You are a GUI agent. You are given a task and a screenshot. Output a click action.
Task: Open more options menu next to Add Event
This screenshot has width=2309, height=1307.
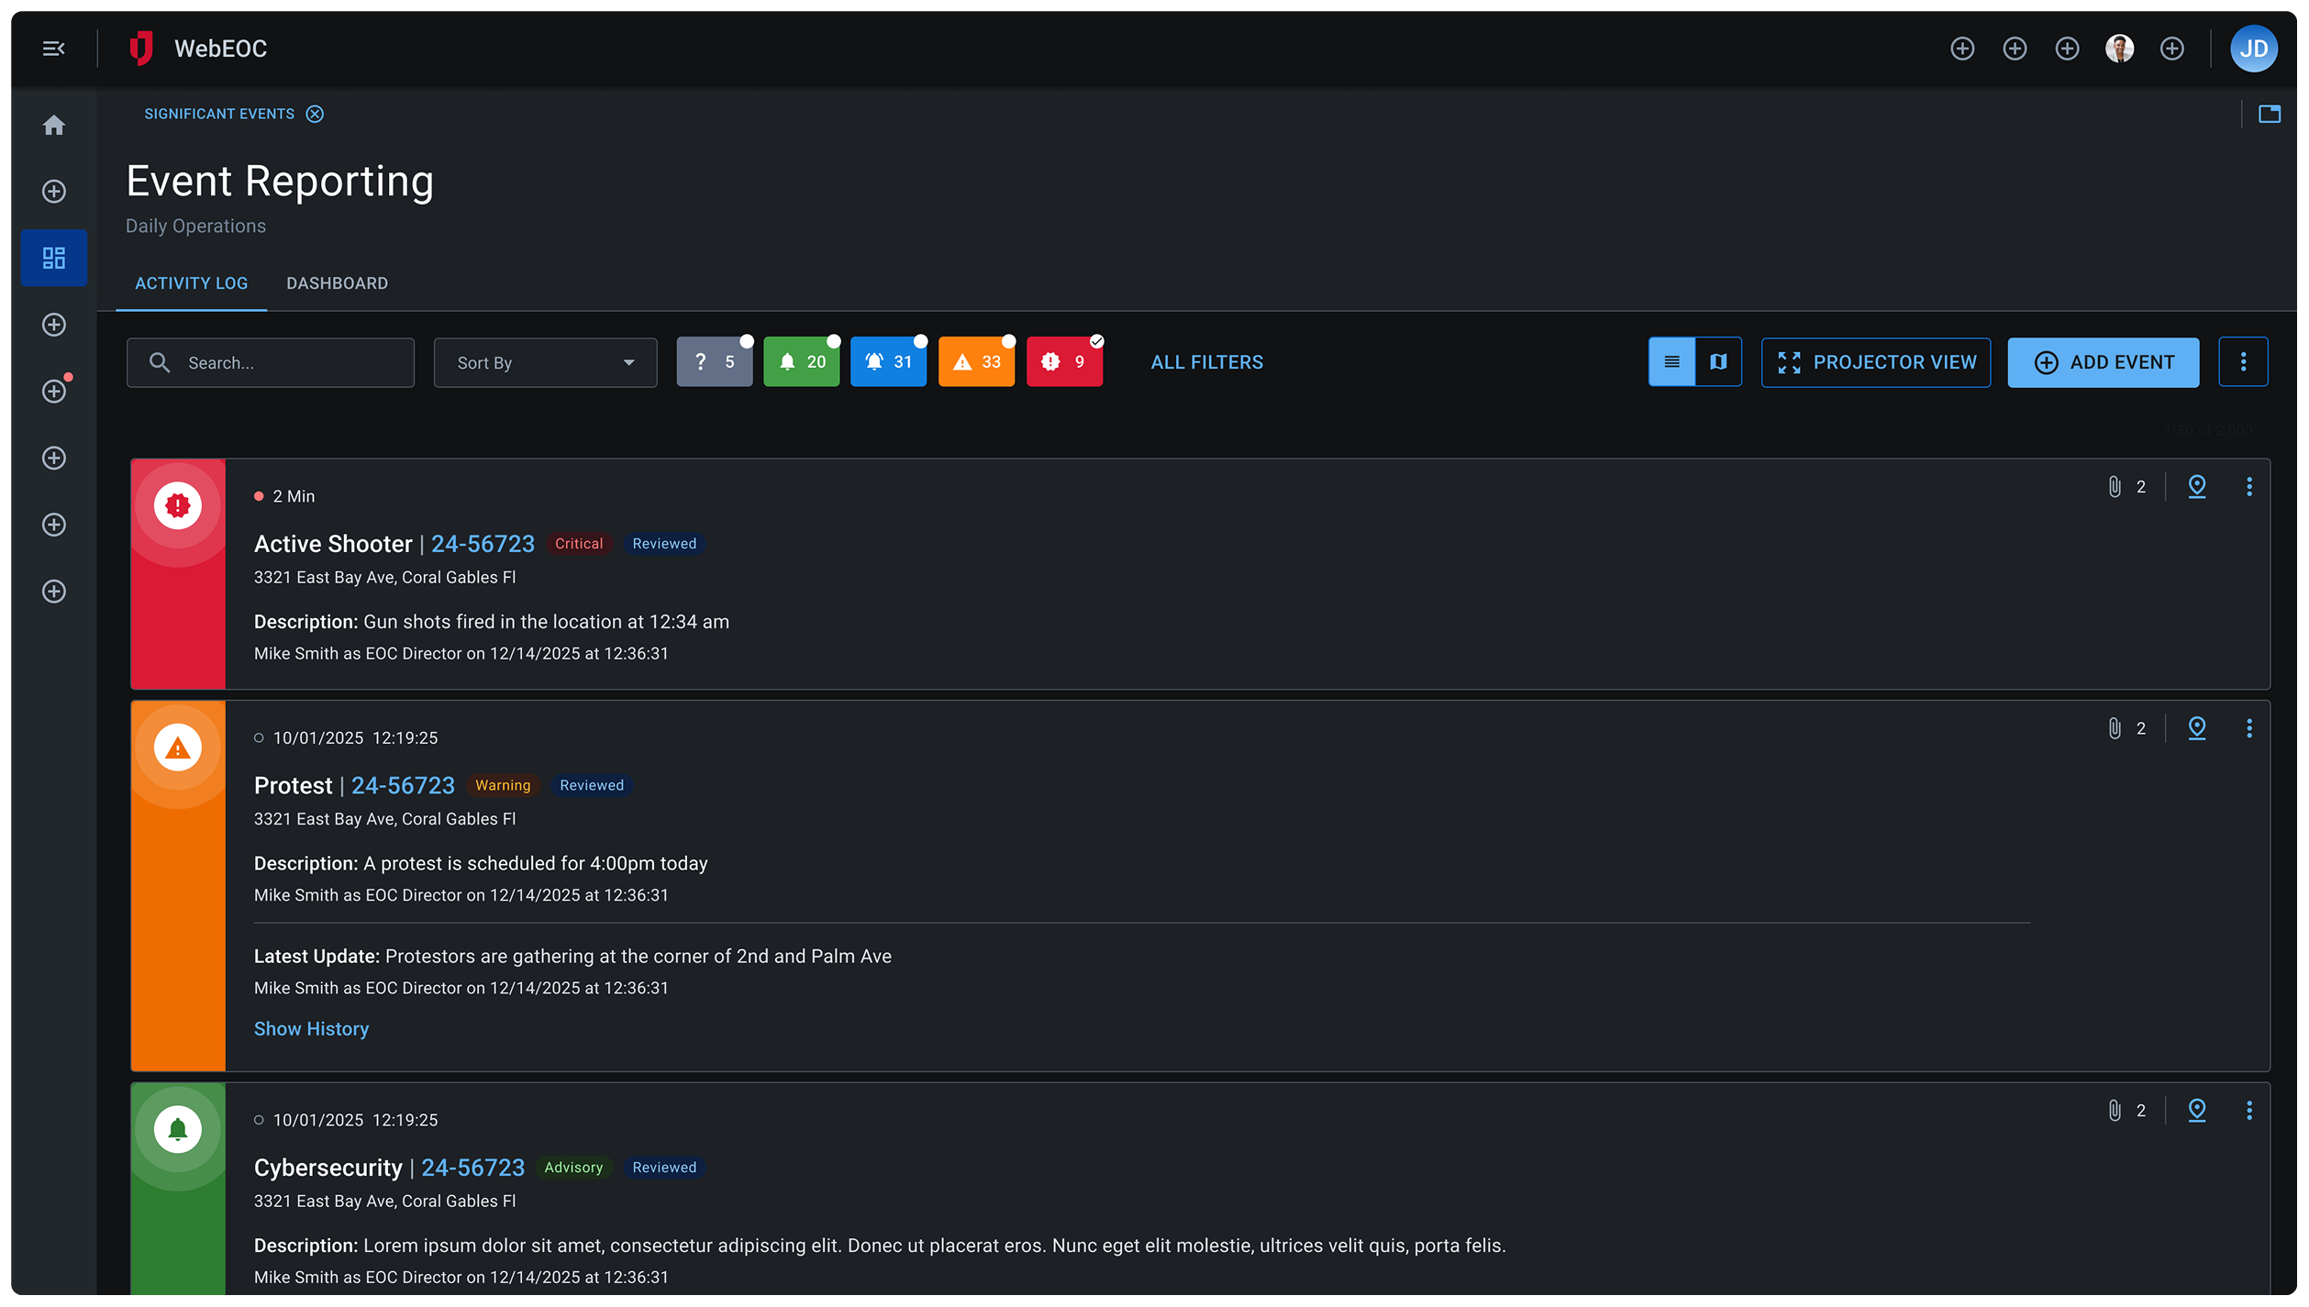click(2243, 362)
